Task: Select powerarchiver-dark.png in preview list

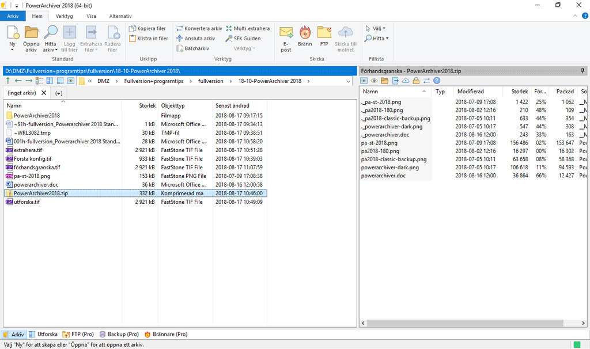Action: click(390, 168)
